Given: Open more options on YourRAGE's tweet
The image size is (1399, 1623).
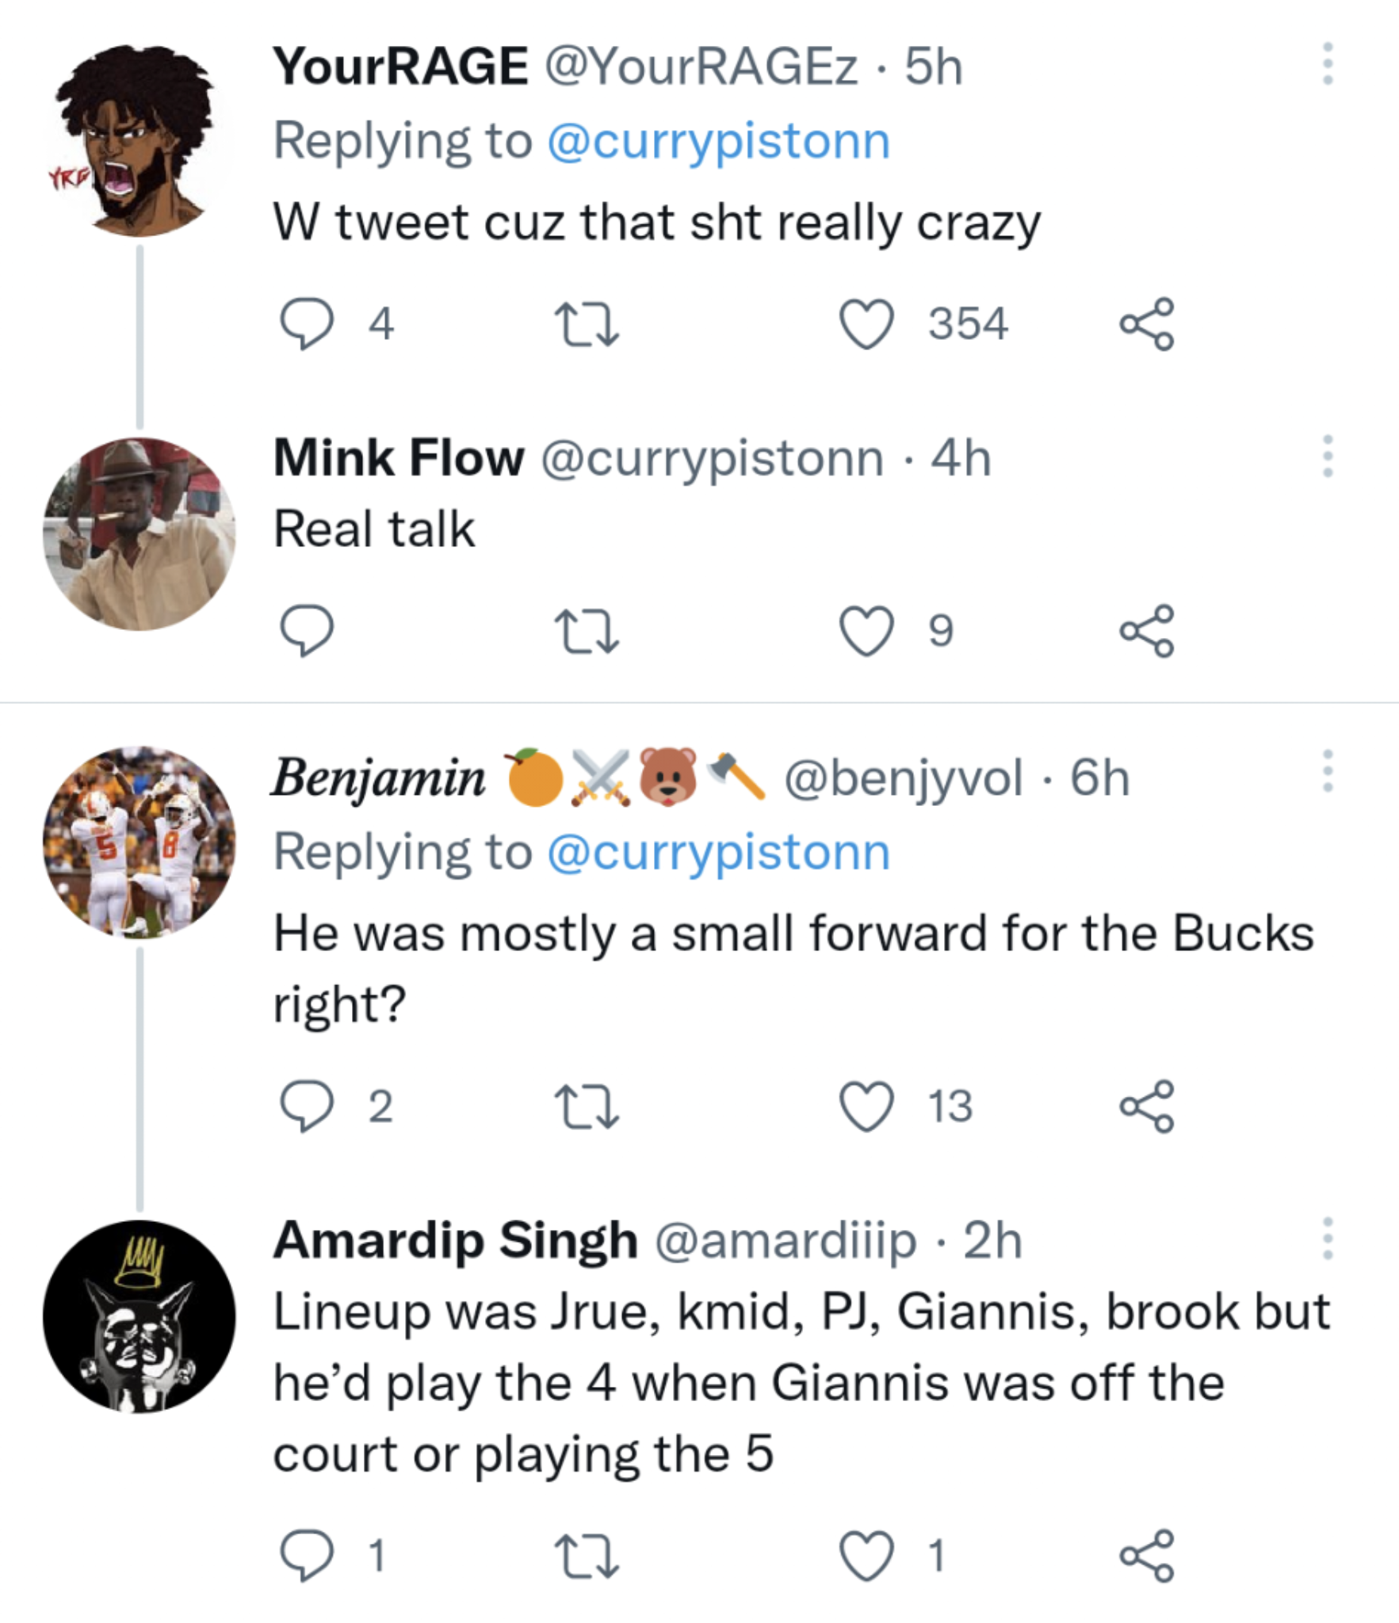Looking at the screenshot, I should 1328,64.
